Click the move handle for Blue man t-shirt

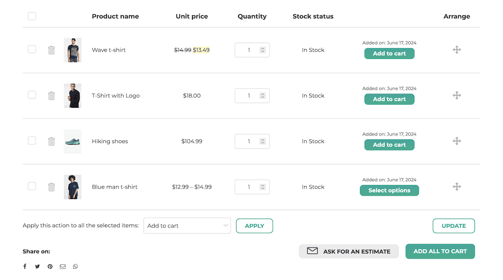[x=457, y=187]
